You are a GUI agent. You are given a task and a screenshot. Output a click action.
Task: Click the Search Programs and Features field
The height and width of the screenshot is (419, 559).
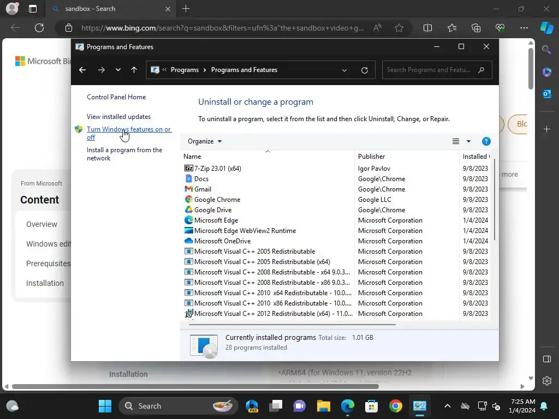click(437, 70)
